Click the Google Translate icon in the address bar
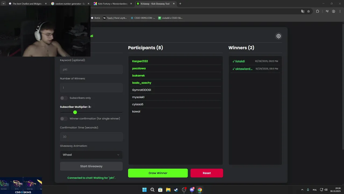The image size is (344, 194). 303,11
